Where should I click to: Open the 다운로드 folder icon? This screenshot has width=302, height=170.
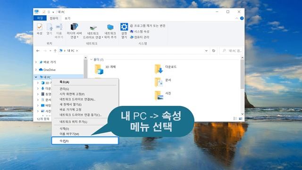(159, 69)
